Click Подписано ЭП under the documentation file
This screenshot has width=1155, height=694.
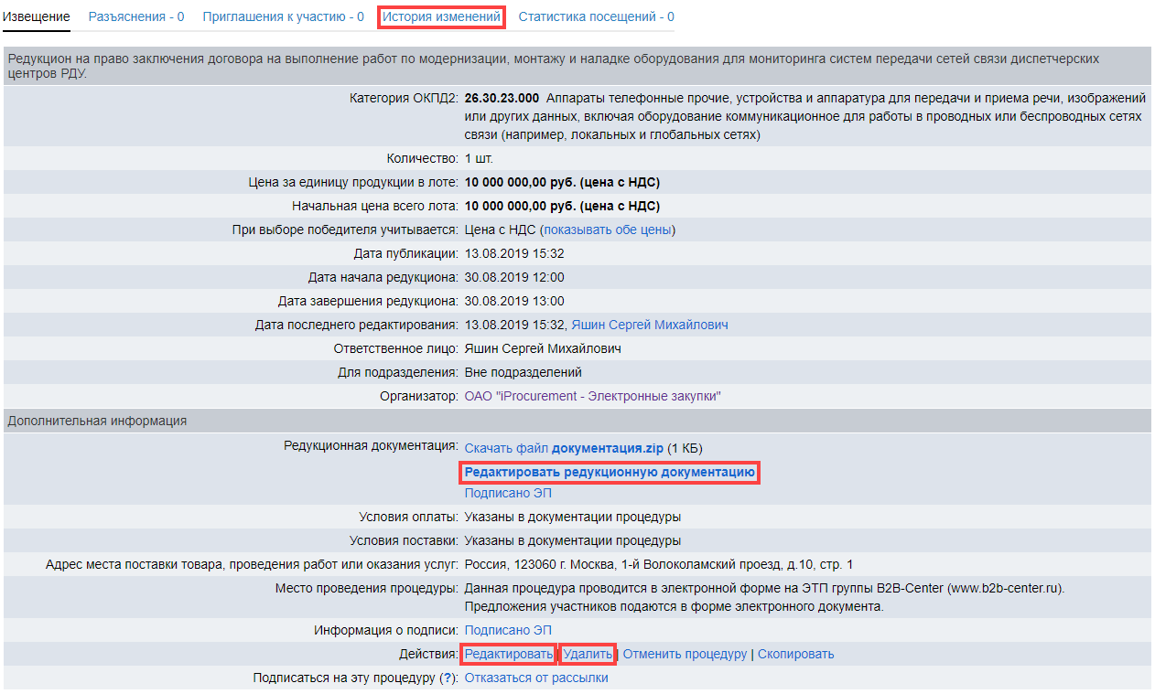tap(508, 493)
